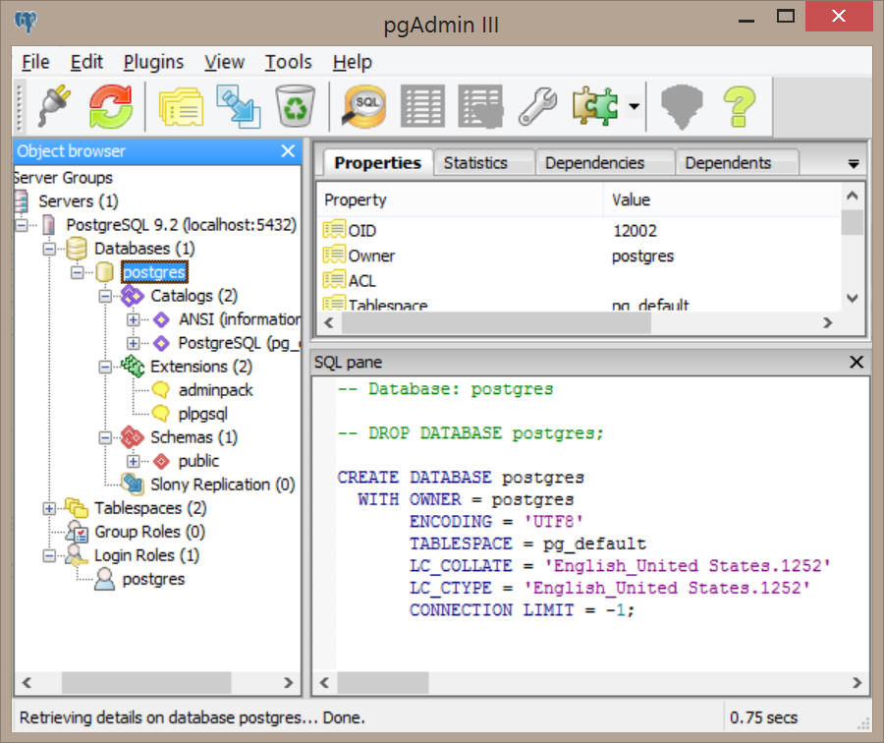This screenshot has height=743, width=884.
Task: Open Maintenance with the wrench icon
Action: 537,105
